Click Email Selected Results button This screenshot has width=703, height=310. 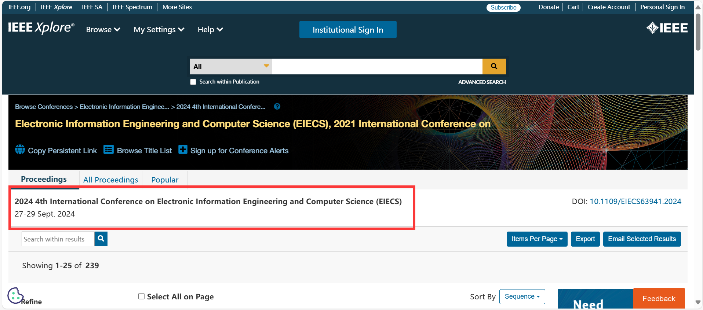click(x=642, y=239)
